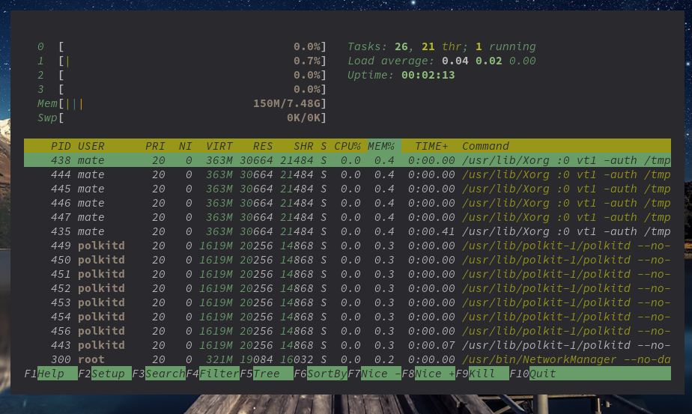Open the SortBy menu
This screenshot has height=414, width=692.
point(327,374)
